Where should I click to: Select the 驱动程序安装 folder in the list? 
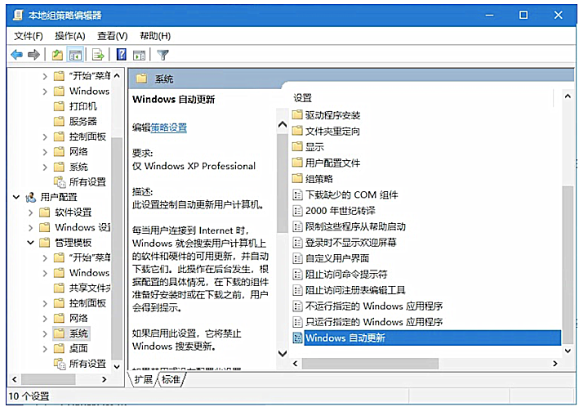(x=332, y=115)
